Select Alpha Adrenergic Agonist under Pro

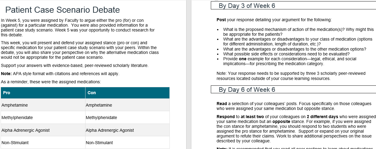coord(26,130)
